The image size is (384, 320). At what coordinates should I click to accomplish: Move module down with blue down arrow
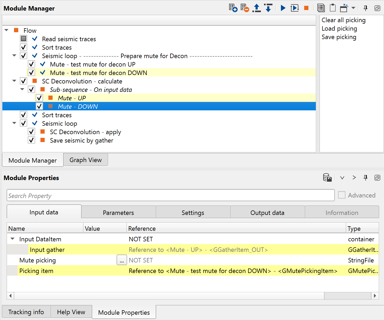click(x=268, y=8)
